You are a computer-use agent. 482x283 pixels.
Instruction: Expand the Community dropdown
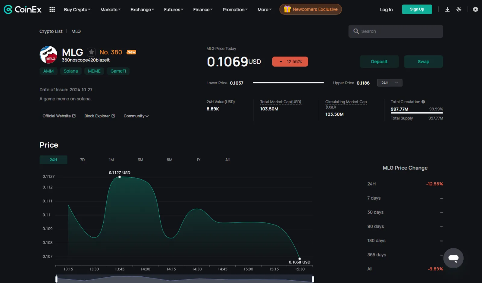pyautogui.click(x=136, y=116)
